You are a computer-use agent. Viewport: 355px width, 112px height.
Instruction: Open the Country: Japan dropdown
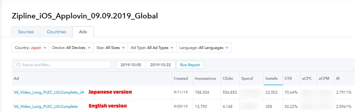click(30, 48)
